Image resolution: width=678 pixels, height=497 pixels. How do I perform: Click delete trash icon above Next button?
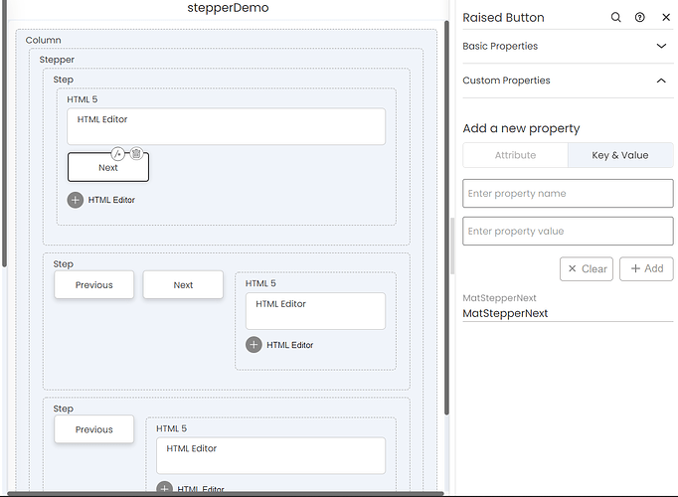tap(136, 153)
